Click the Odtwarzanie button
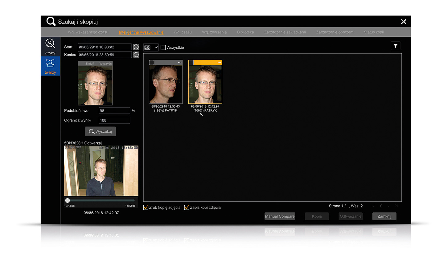 click(x=351, y=216)
